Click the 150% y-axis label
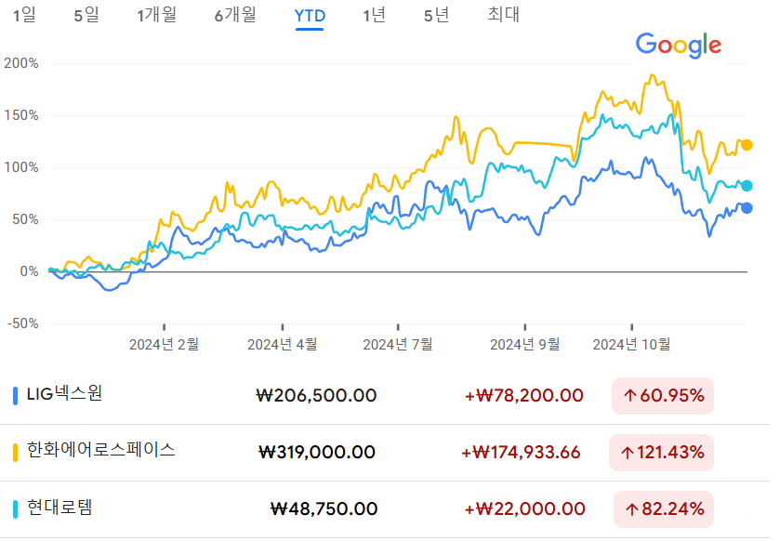The width and height of the screenshot is (780, 541). [20, 115]
